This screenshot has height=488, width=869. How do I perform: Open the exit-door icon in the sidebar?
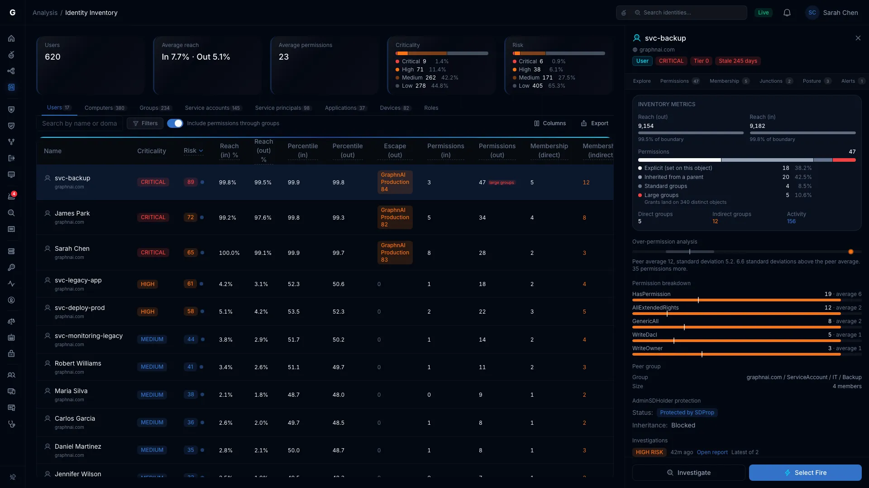(11, 158)
